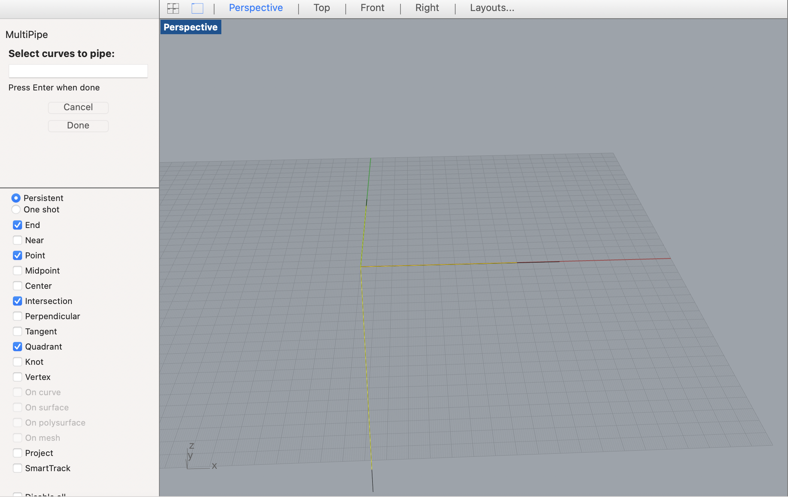Disable the Point snap checkbox
Image resolution: width=788 pixels, height=497 pixels.
click(x=17, y=255)
